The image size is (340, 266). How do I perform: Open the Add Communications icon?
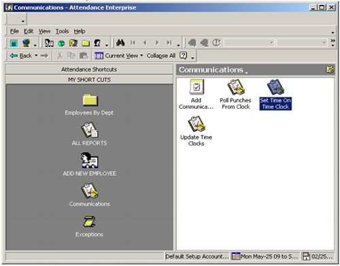coord(197,95)
